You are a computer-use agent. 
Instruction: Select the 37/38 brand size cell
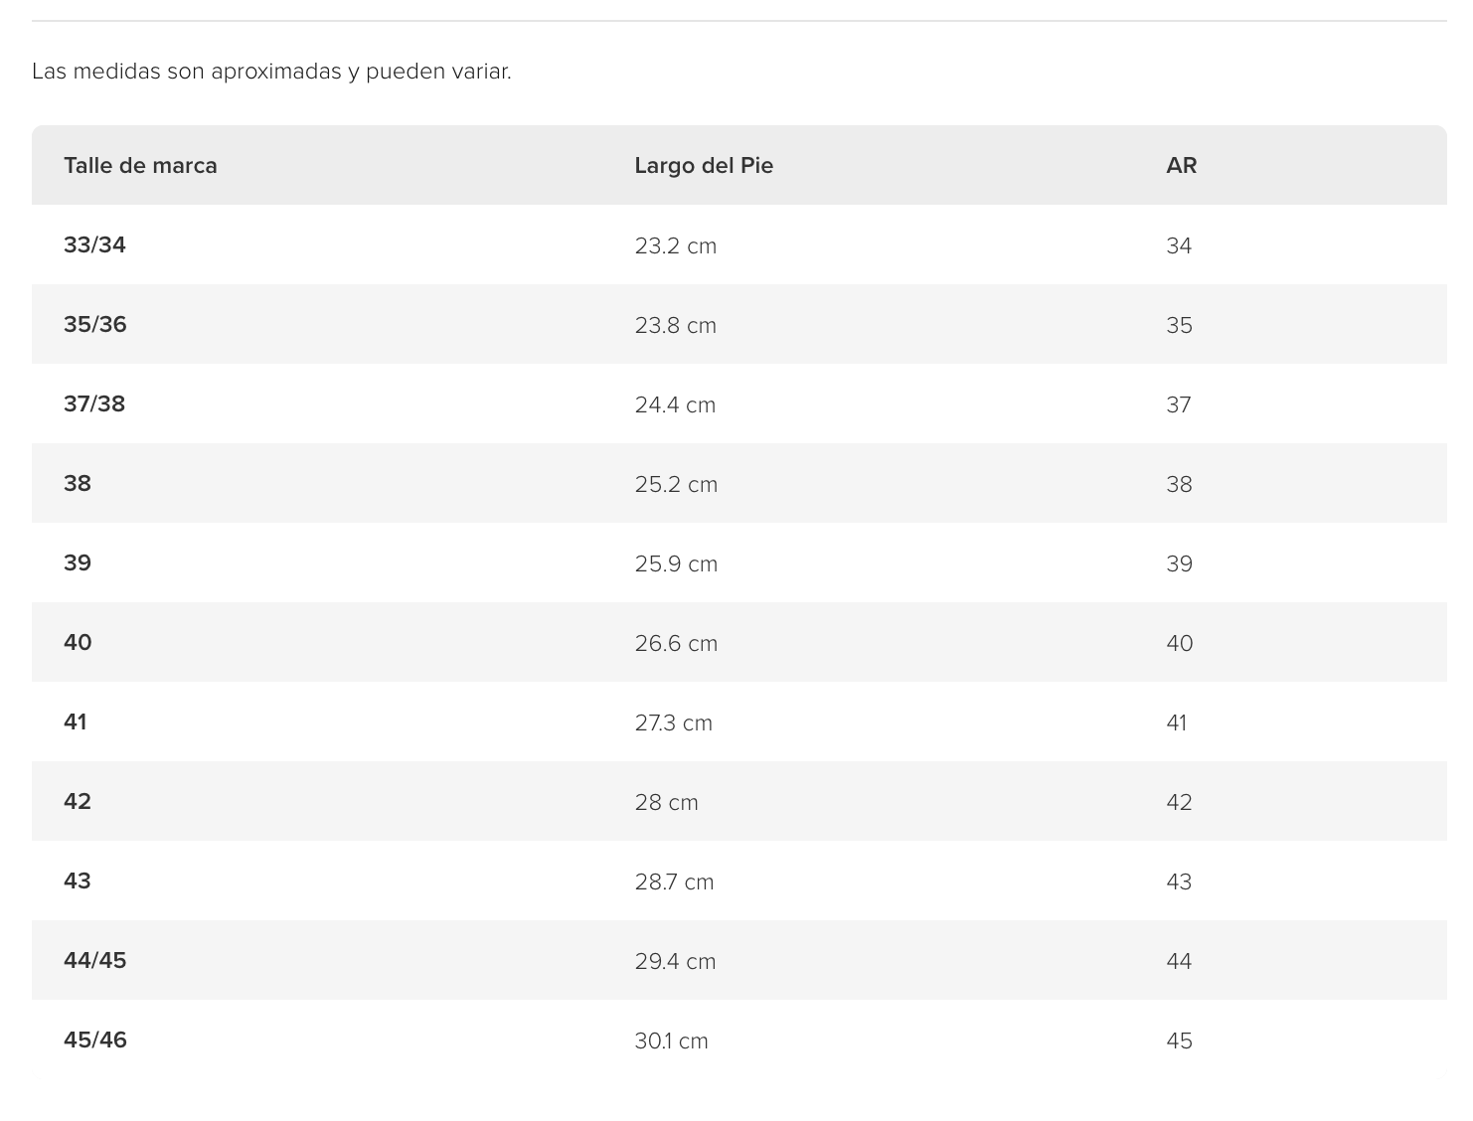[x=94, y=403]
